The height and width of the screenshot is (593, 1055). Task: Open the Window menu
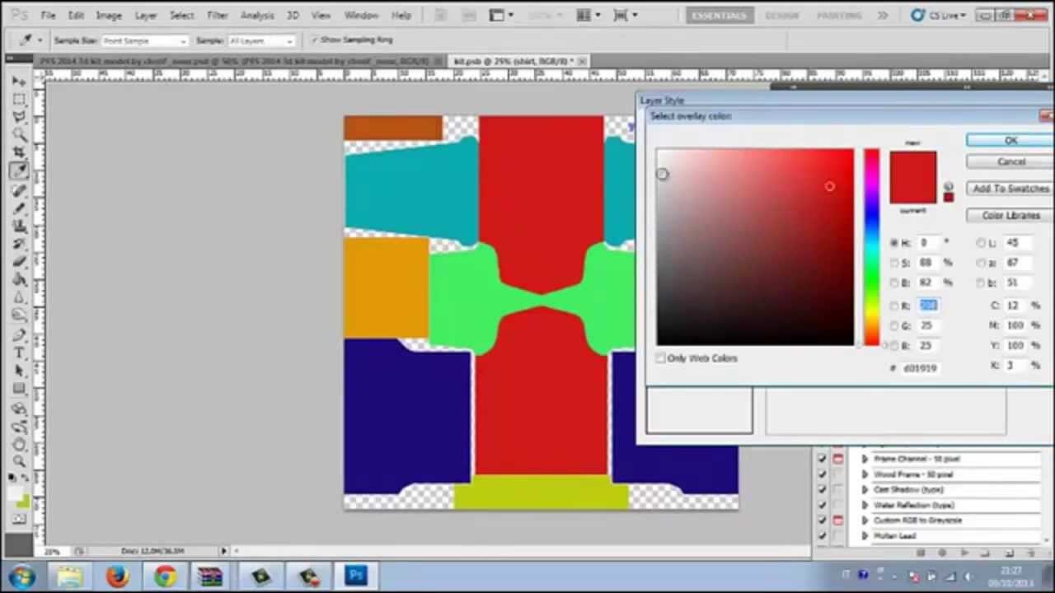(361, 16)
